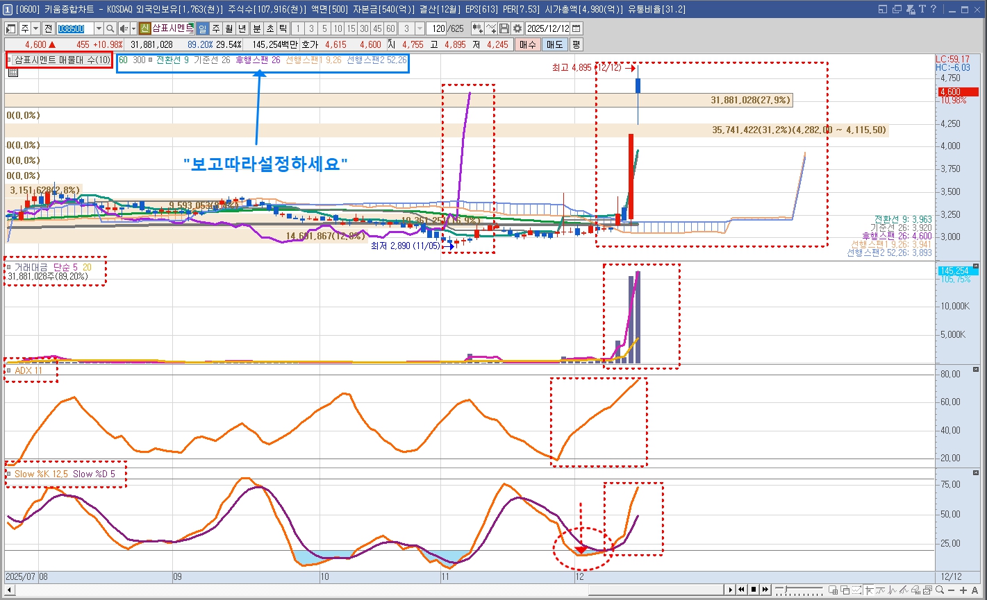
Task: Click the rewind button in bottom playback controls
Action: pyautogui.click(x=742, y=590)
